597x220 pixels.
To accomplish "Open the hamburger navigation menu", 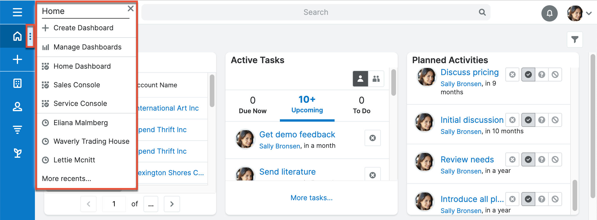I will coord(17,12).
